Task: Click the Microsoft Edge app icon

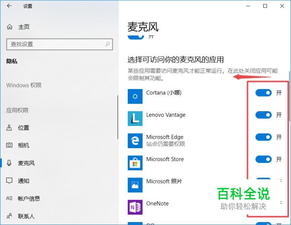Action: point(135,141)
